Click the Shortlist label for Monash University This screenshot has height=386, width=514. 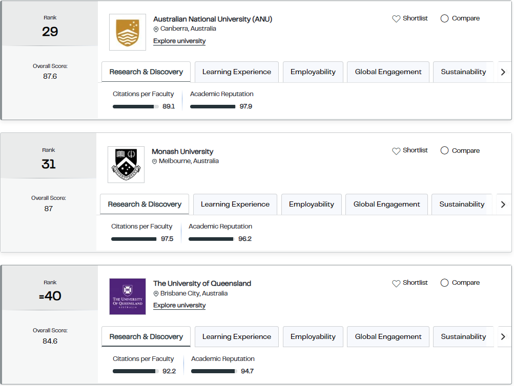[415, 150]
